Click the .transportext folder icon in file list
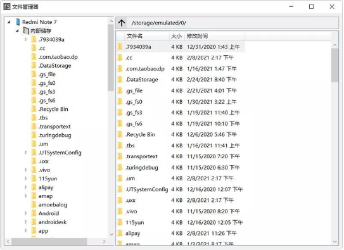This screenshot has height=250, width=344. 120,156
